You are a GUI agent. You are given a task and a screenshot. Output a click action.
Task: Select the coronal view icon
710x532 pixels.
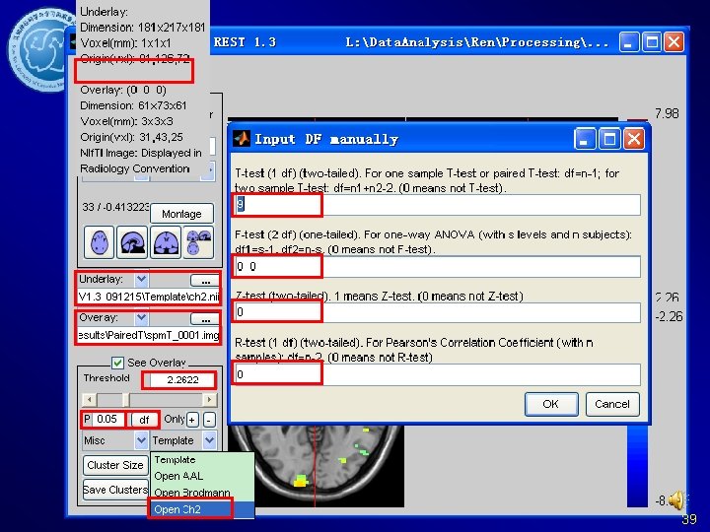click(166, 242)
